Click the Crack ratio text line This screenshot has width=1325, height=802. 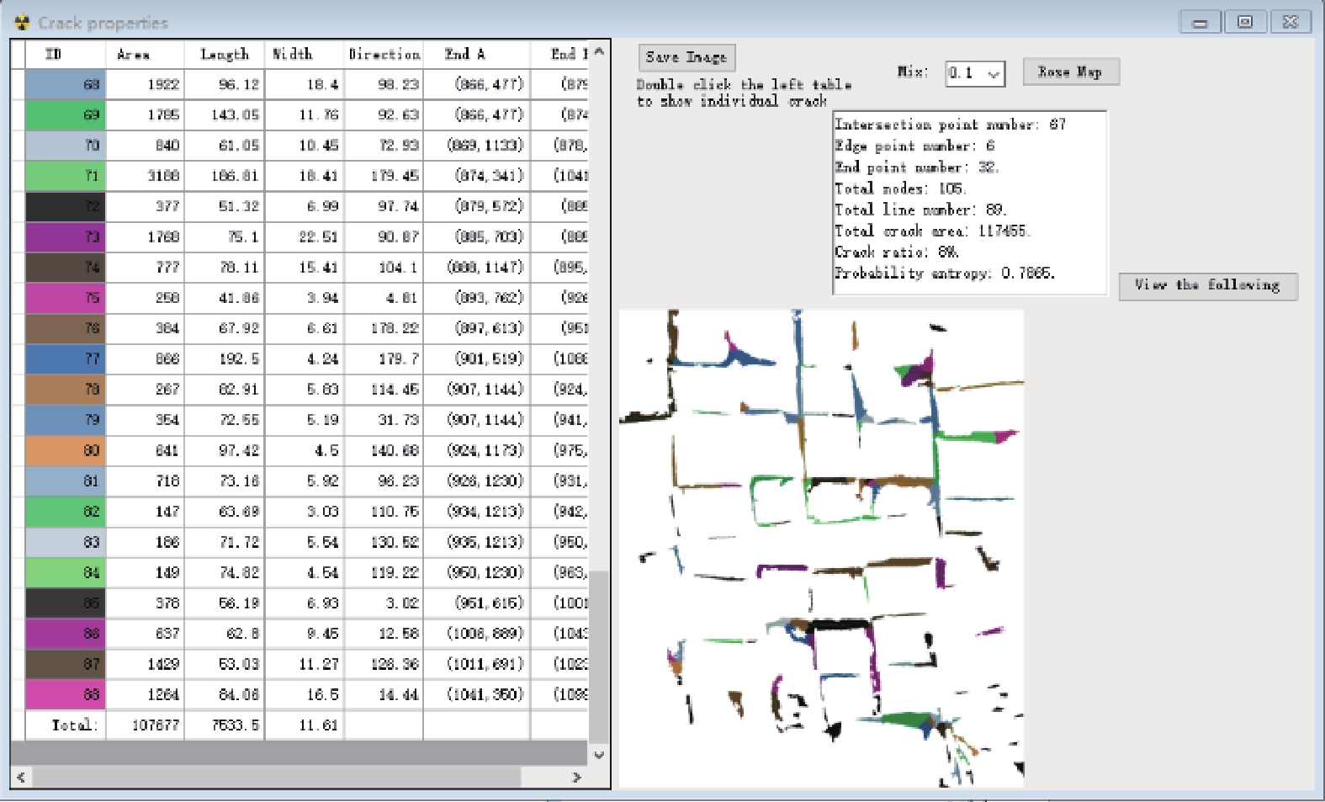coord(896,252)
